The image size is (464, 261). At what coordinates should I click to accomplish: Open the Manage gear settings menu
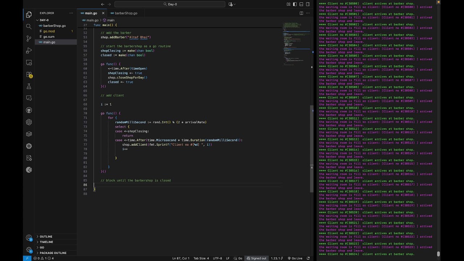29,250
